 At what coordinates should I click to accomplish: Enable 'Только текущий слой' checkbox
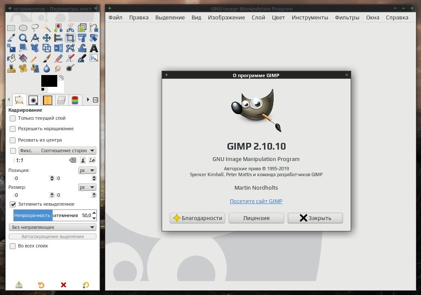(x=13, y=118)
